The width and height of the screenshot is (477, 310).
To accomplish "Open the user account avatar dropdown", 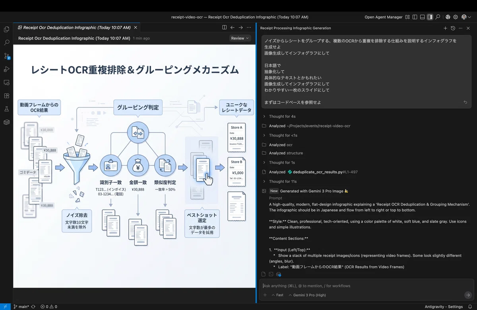I will (466, 17).
